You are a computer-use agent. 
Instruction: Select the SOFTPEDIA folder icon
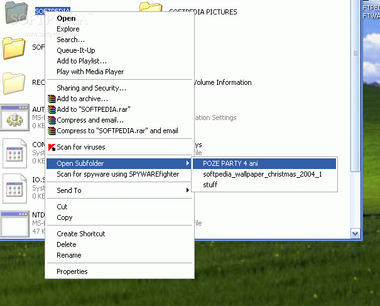tap(16, 13)
